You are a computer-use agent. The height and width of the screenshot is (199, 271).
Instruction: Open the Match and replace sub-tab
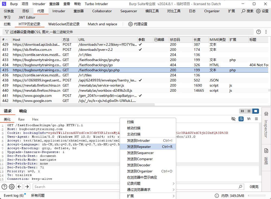click(102, 24)
